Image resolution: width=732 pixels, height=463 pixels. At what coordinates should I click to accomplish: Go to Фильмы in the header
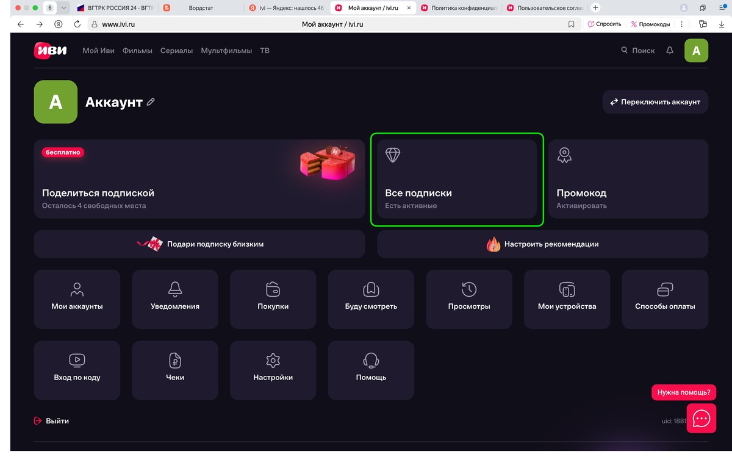137,51
